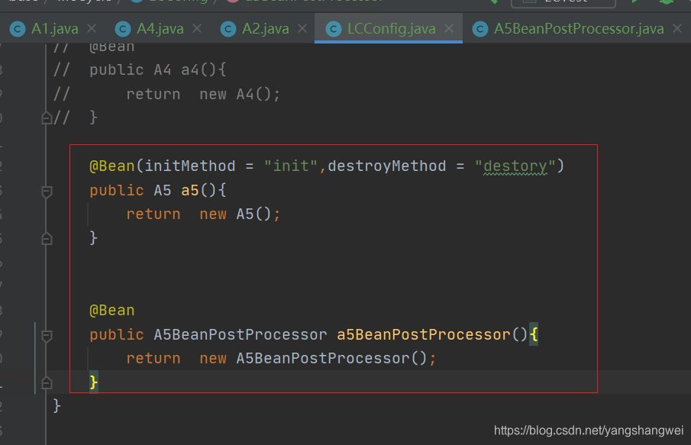Collapse the a5BeanPostProcessor() method fold marker
Screen dimensions: 691x445
click(x=47, y=336)
